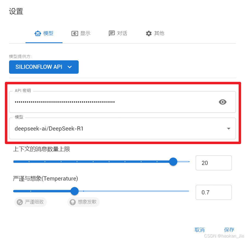Click the context message limit slider handle

[173, 162]
